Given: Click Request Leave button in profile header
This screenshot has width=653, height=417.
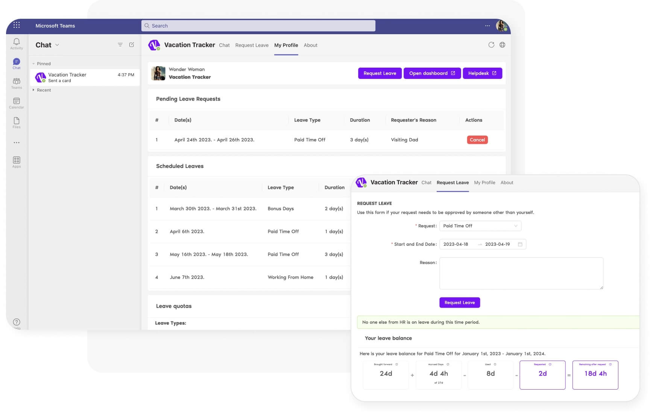Looking at the screenshot, I should tap(380, 73).
